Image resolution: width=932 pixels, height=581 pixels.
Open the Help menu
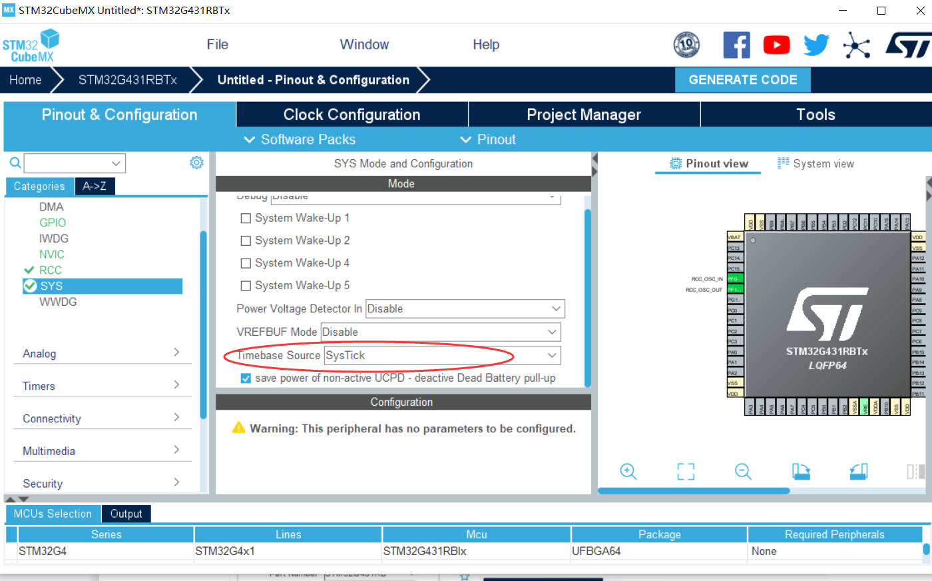click(x=486, y=45)
